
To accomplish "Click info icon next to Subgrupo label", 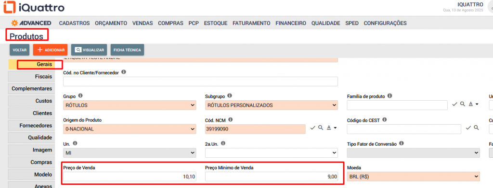I will [230, 95].
